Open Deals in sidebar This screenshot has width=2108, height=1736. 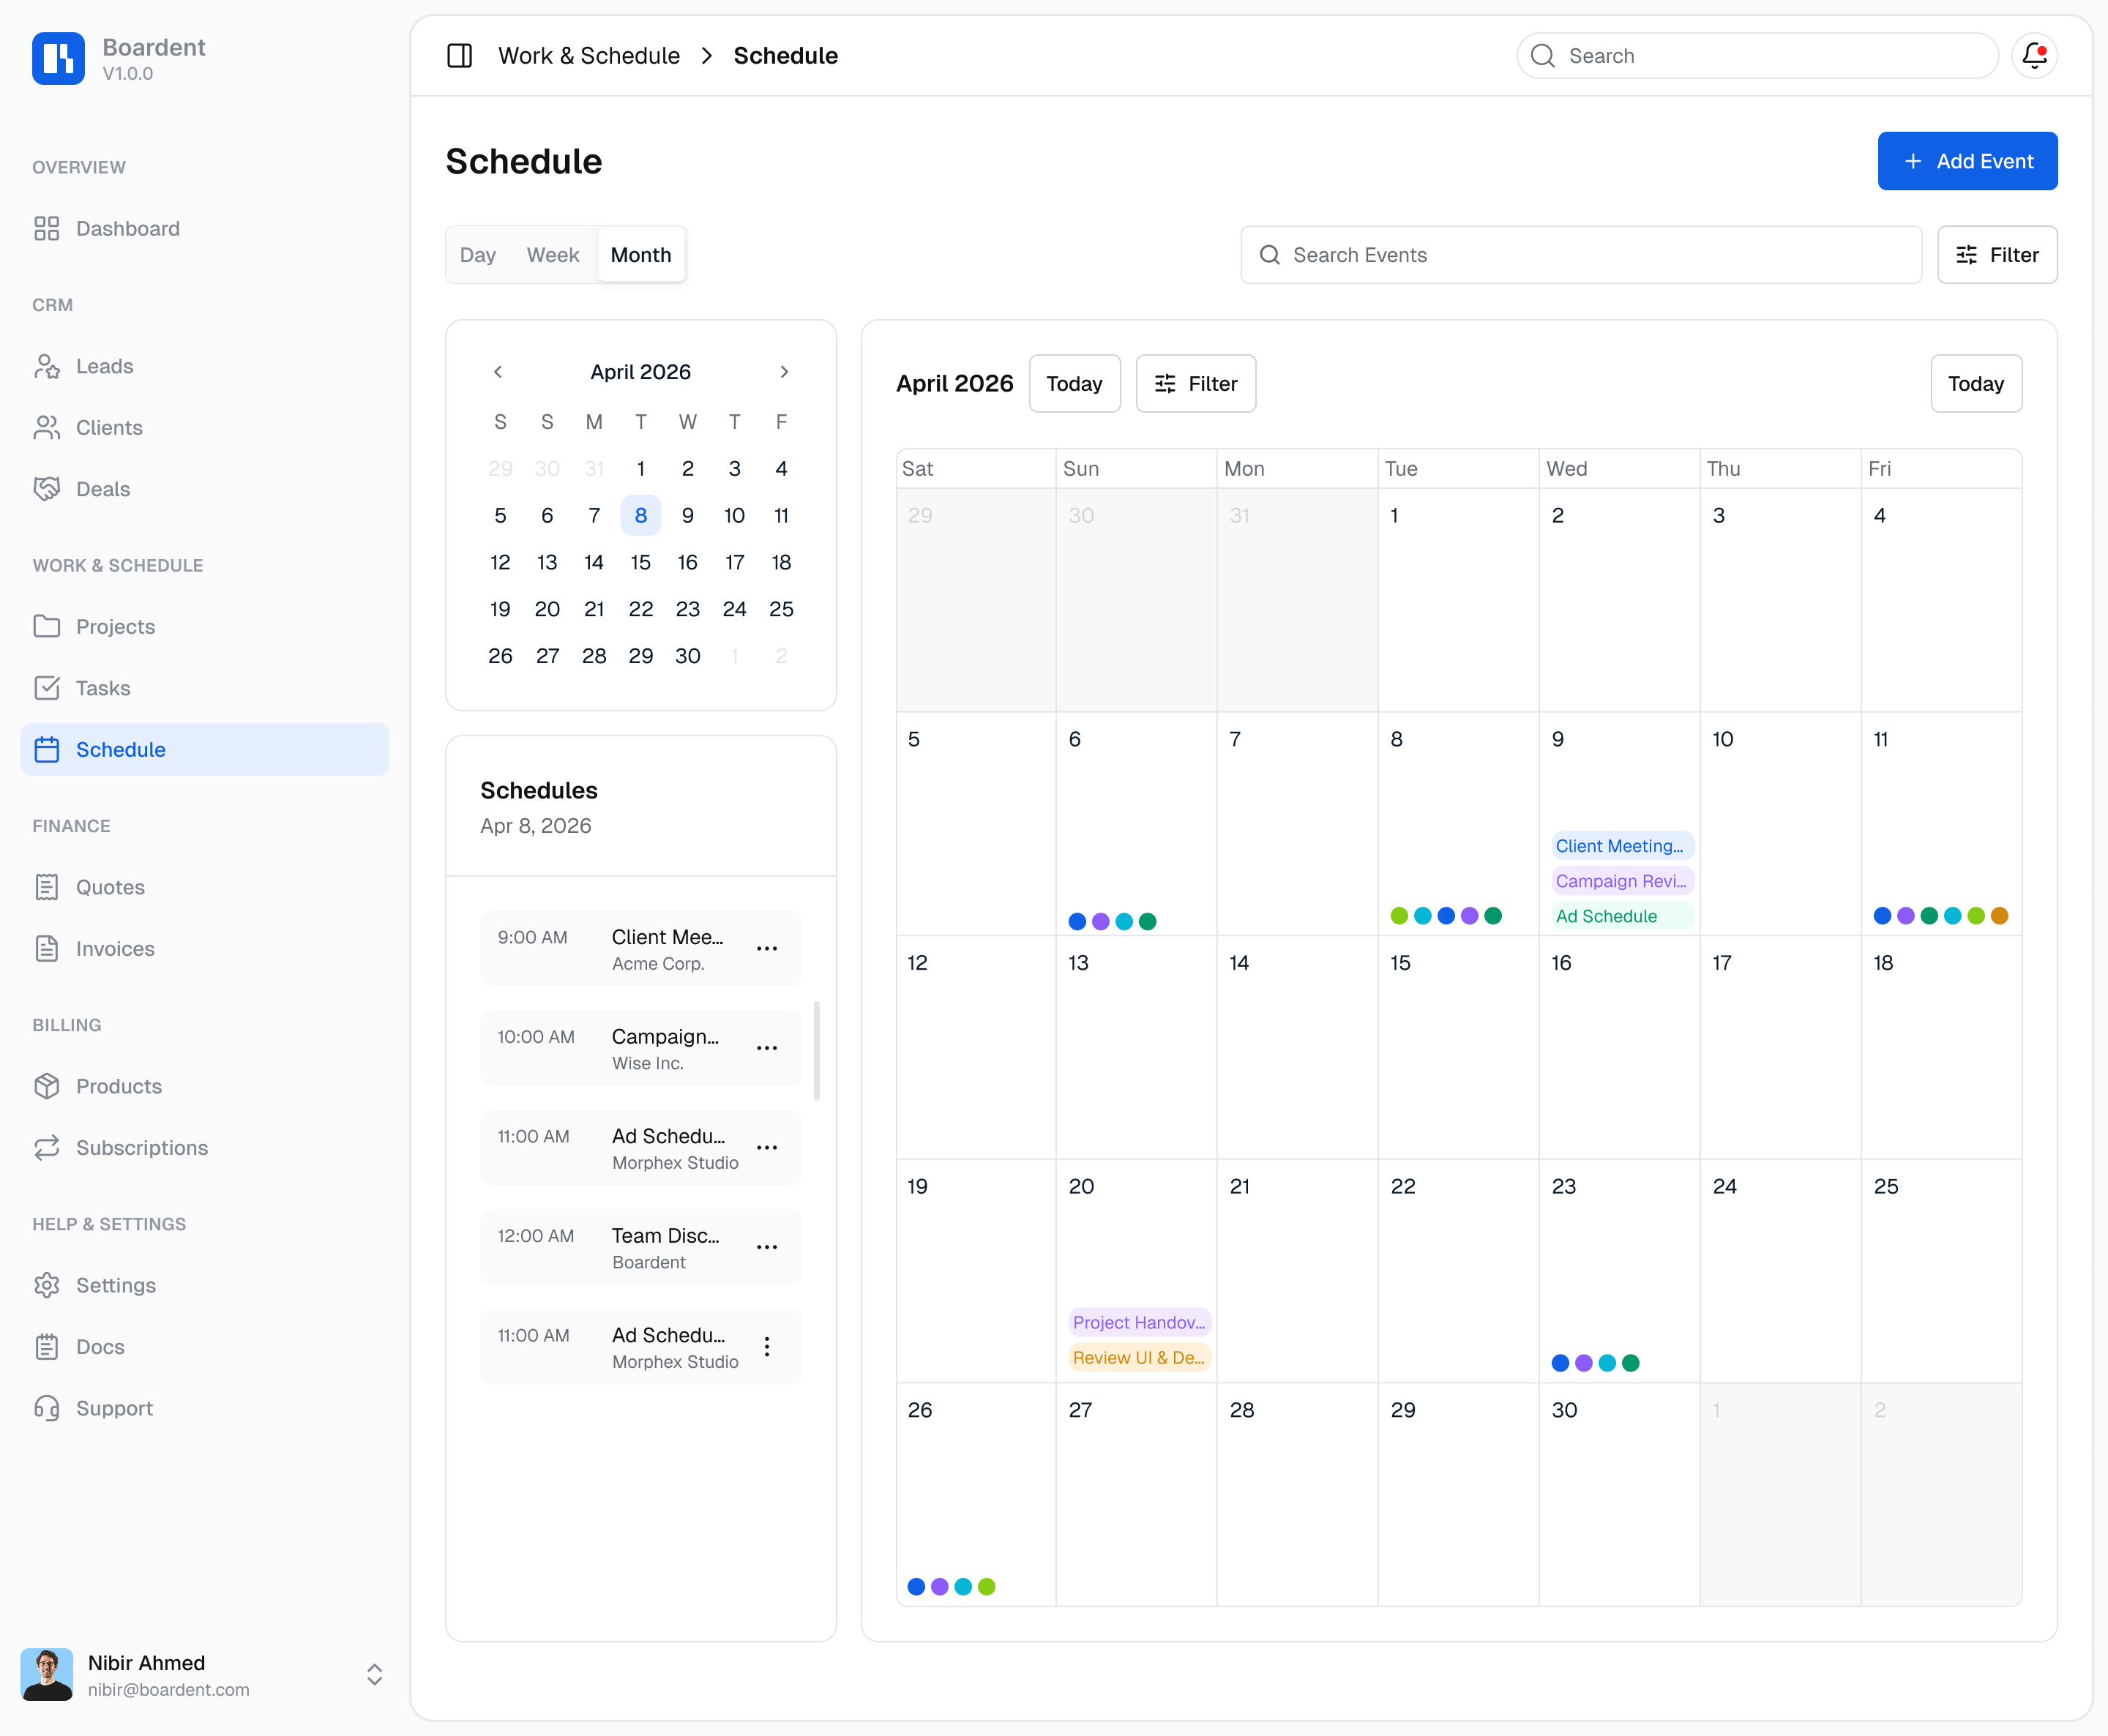point(205,489)
